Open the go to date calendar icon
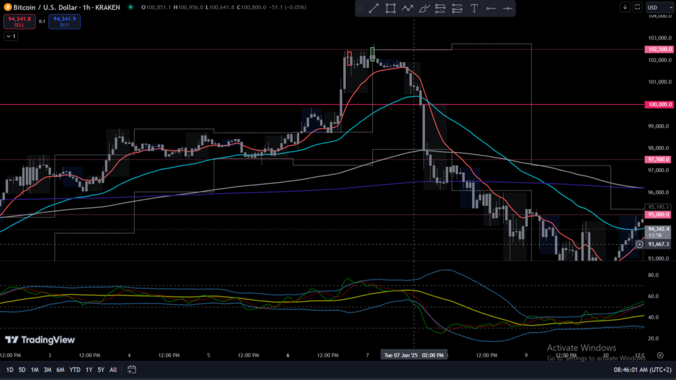The height and width of the screenshot is (380, 676). coord(132,369)
